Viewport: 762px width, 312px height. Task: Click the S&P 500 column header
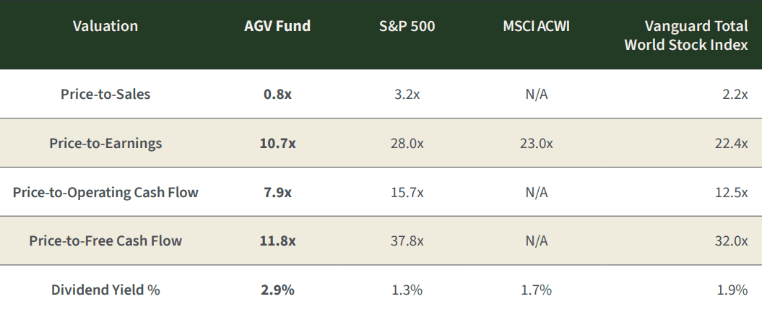tap(407, 27)
